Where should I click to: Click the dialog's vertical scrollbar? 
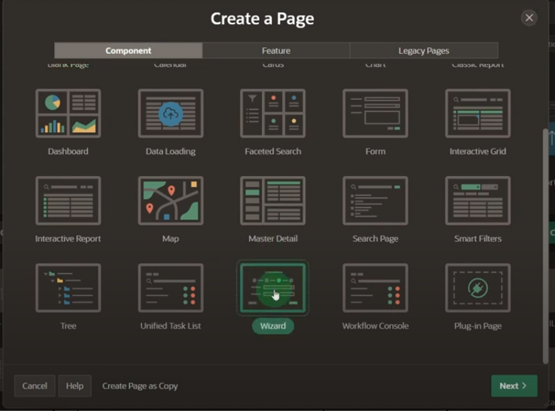pyautogui.click(x=545, y=246)
